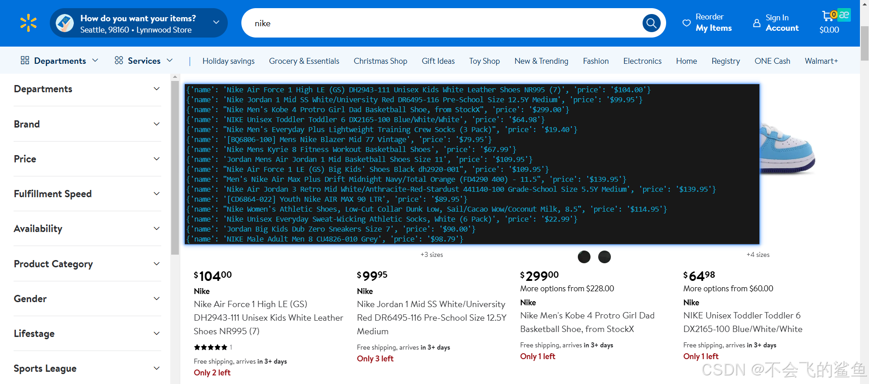The image size is (869, 384).
Task: Click 'More options from $228.00'
Action: tap(567, 289)
